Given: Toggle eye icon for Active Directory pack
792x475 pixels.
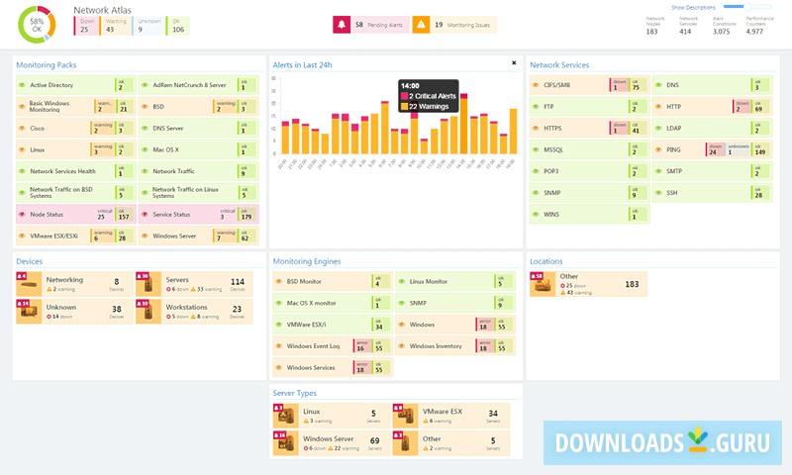Looking at the screenshot, I should [22, 85].
